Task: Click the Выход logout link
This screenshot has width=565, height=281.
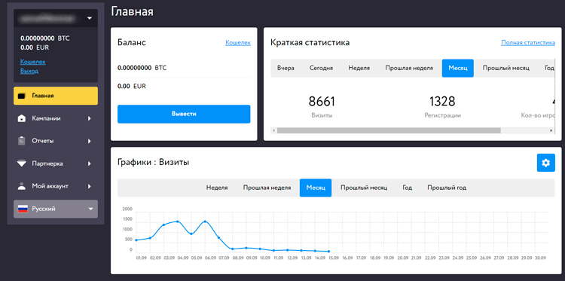Action: 29,71
